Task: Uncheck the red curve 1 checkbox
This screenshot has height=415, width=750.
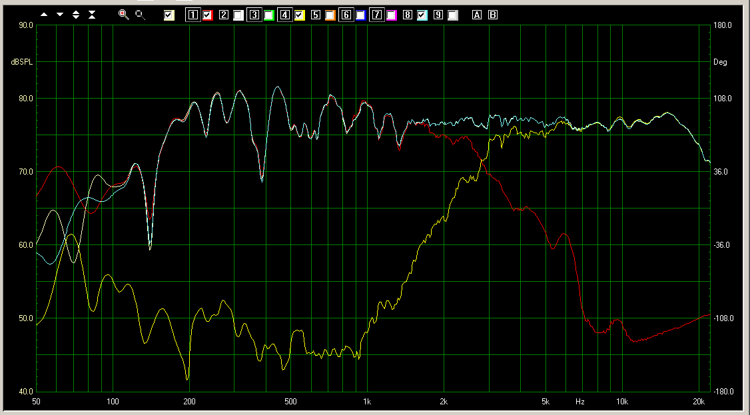Action: (208, 15)
